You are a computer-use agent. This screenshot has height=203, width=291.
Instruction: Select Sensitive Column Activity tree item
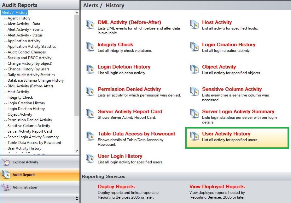[x=29, y=126]
